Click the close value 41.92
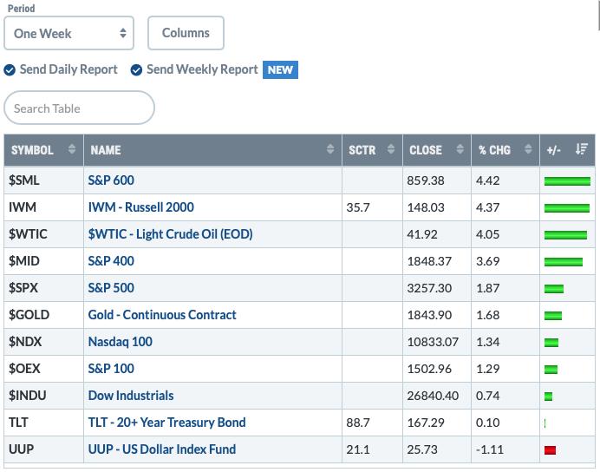 (422, 234)
